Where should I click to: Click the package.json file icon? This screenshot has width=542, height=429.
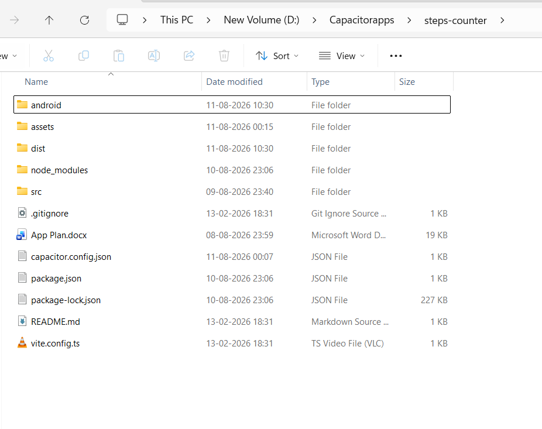[x=22, y=278]
